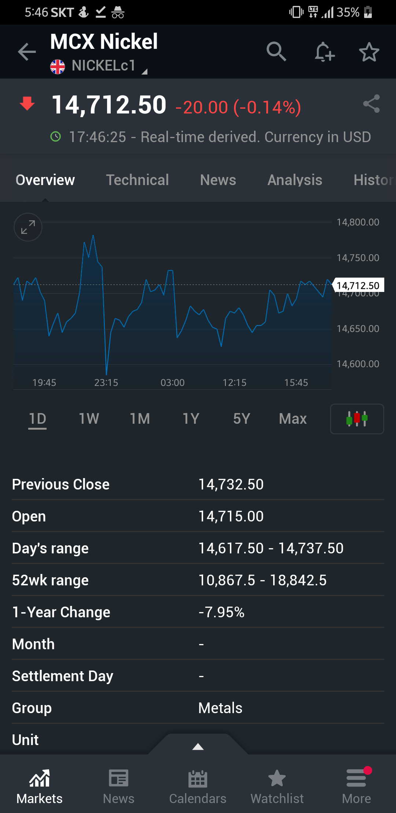Switch to the News tab
Image resolution: width=396 pixels, height=813 pixels.
coord(218,180)
